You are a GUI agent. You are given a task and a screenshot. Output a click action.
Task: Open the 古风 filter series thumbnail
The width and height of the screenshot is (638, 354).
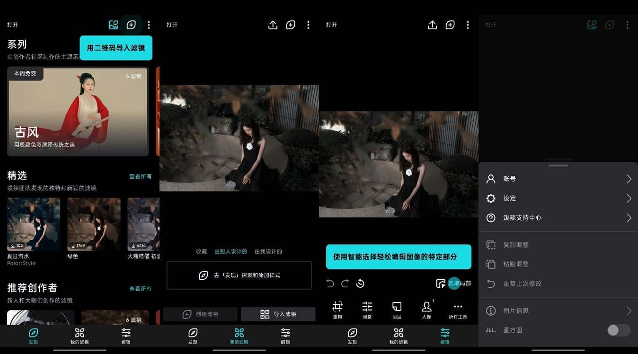tap(78, 112)
